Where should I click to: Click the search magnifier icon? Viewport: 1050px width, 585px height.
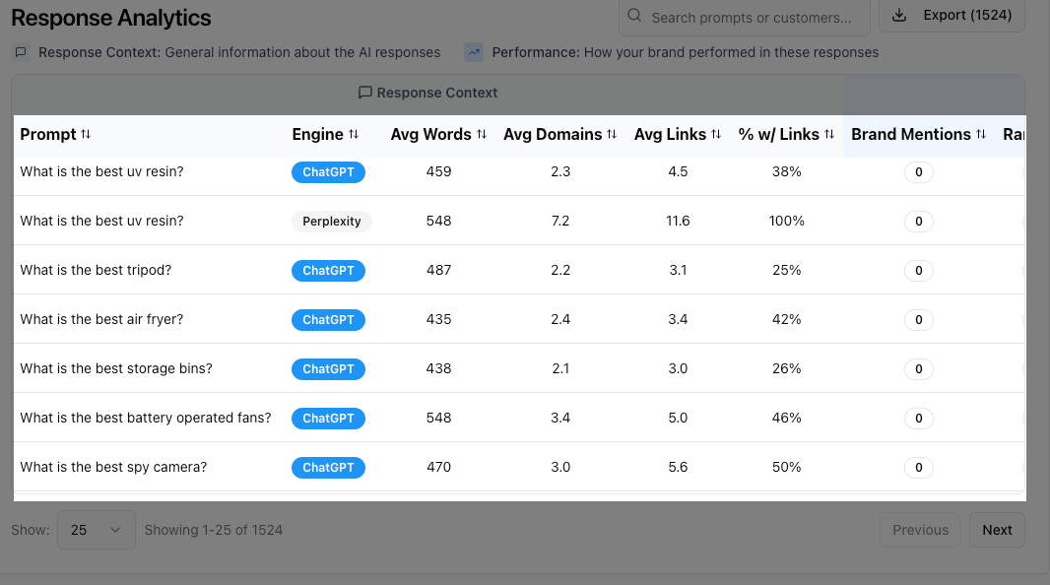coord(634,16)
